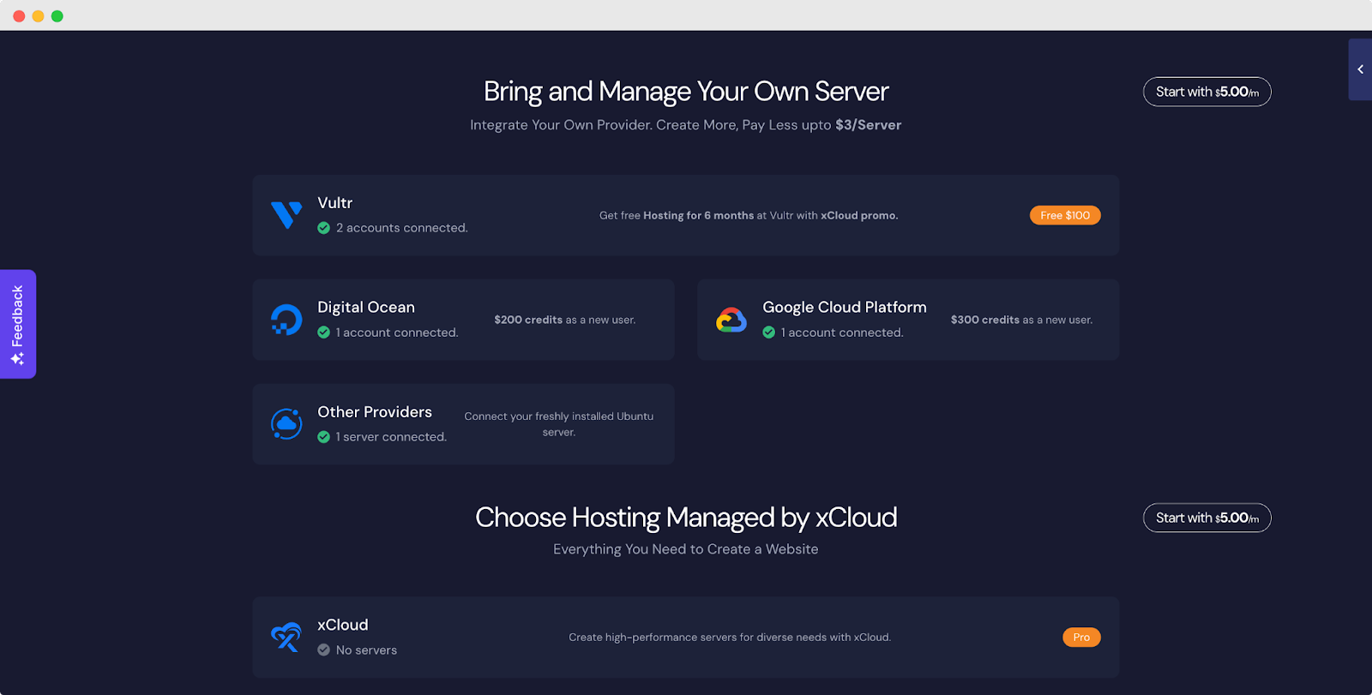This screenshot has height=695, width=1372.
Task: Click 'Choose Hosting Managed by xCloud' heading
Action: [x=686, y=518]
